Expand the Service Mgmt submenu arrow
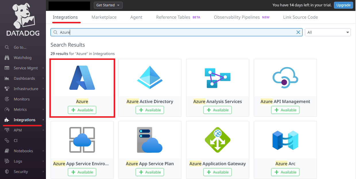This screenshot has width=356, height=179. click(43, 68)
